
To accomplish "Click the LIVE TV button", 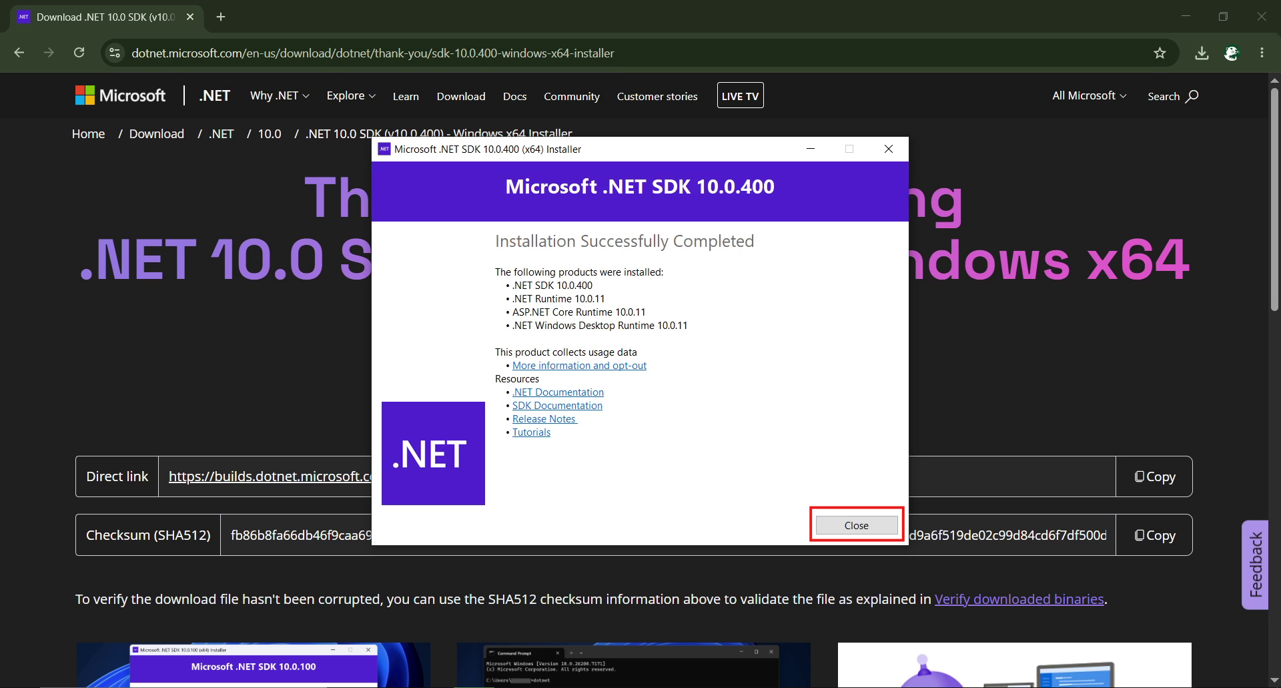I will [x=740, y=95].
